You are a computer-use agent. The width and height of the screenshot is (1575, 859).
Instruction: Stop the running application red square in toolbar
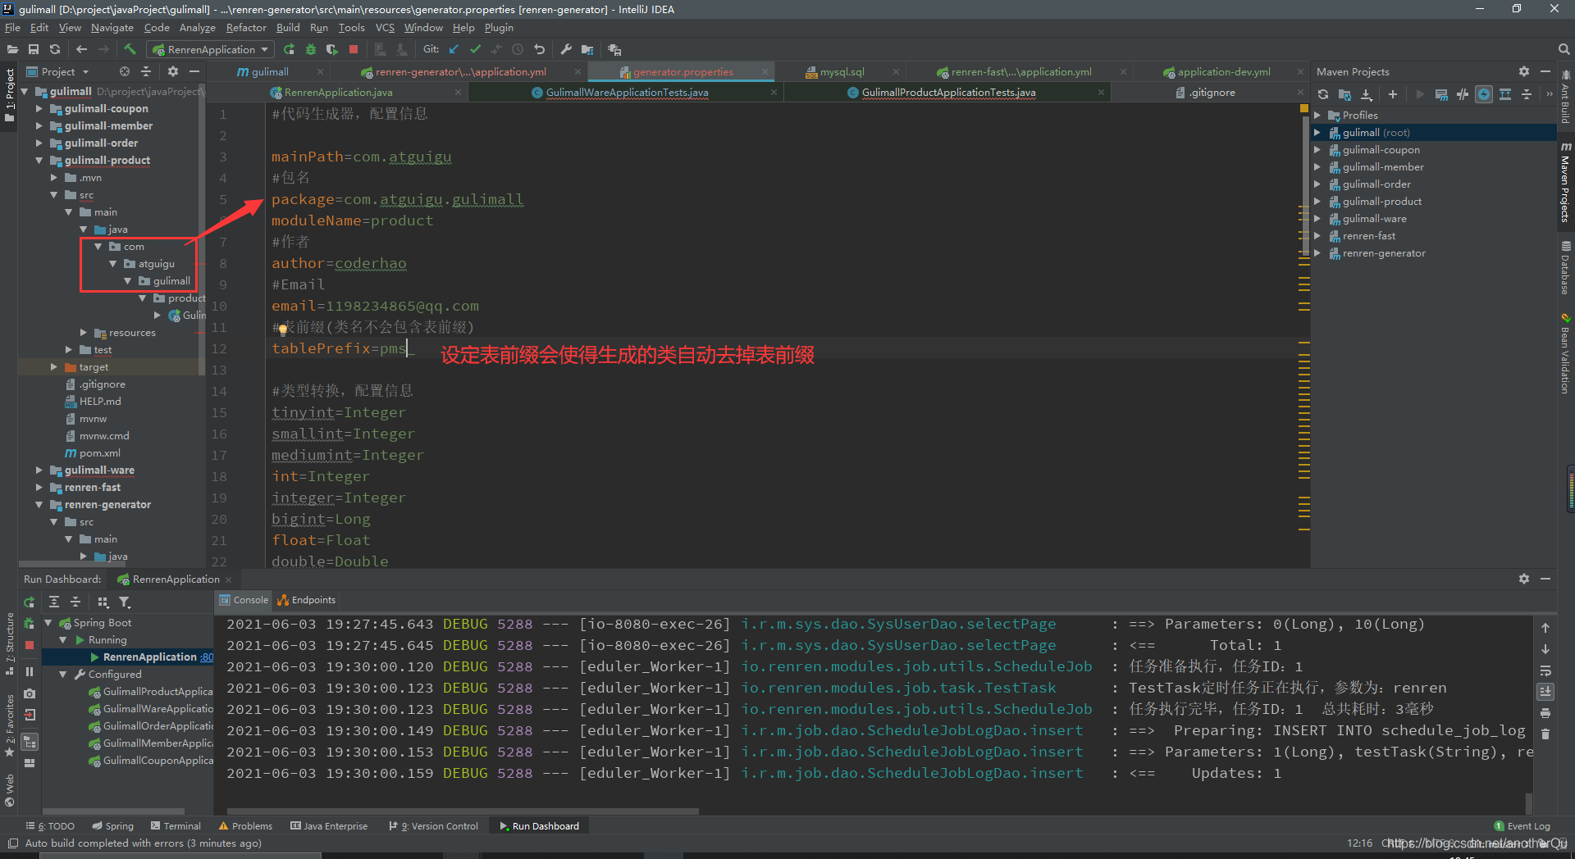pyautogui.click(x=354, y=49)
